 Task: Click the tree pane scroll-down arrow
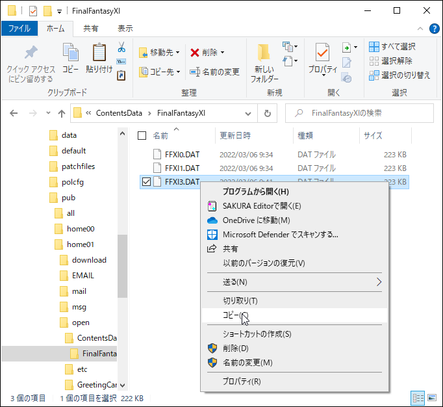click(122, 386)
